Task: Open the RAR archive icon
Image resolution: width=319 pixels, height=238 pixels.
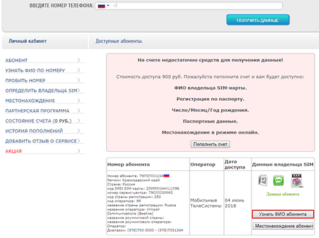Action: 297,181
